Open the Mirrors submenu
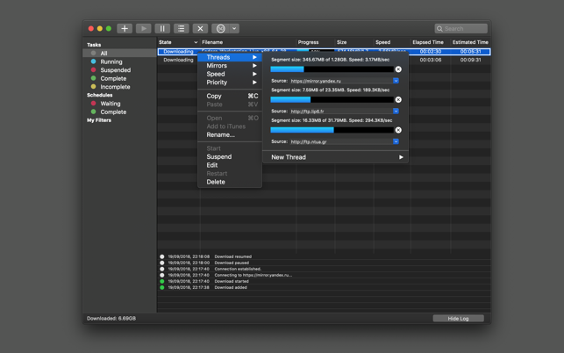The height and width of the screenshot is (353, 564). tap(217, 66)
